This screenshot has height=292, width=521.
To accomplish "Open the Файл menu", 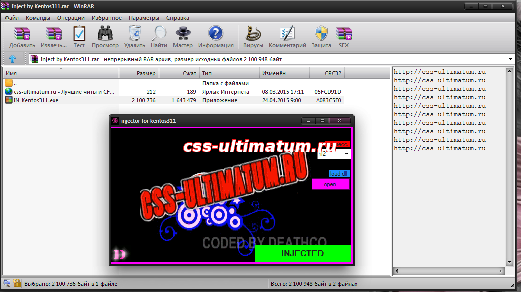I will click(12, 18).
